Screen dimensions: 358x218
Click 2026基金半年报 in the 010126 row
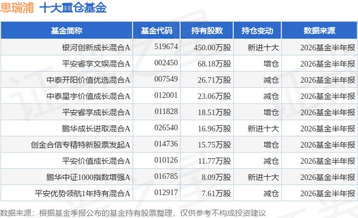[x=328, y=161]
